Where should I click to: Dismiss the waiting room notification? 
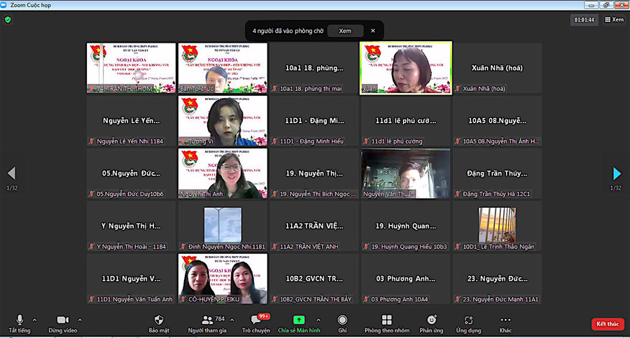[x=373, y=31]
